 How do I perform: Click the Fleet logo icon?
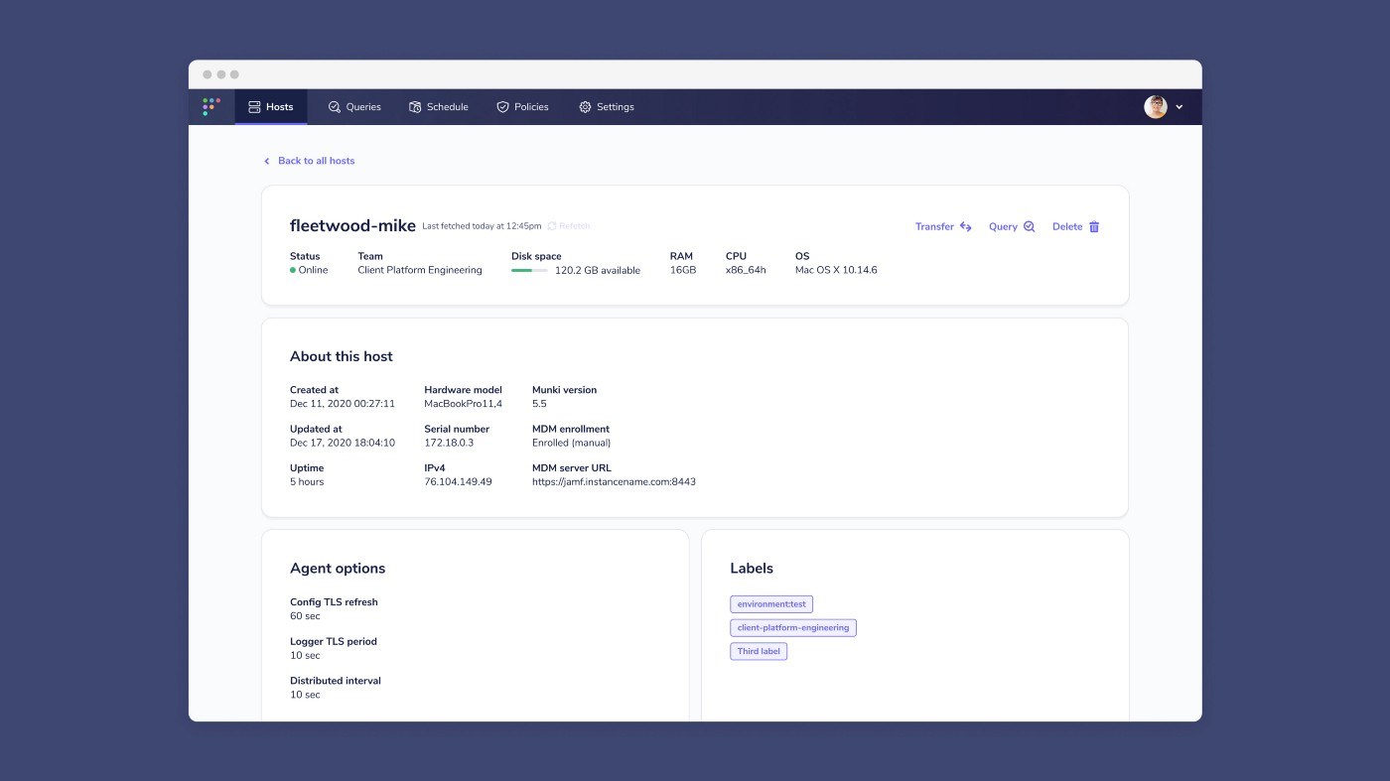click(x=211, y=106)
